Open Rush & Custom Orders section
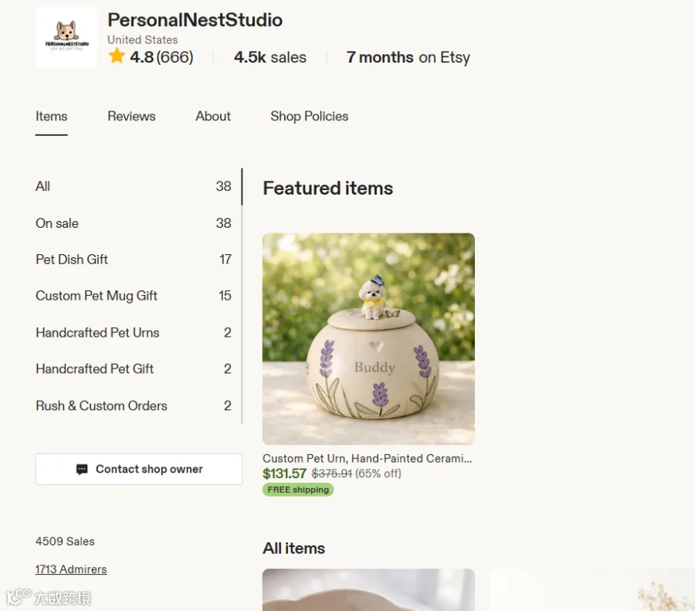This screenshot has width=695, height=611. pyautogui.click(x=134, y=406)
